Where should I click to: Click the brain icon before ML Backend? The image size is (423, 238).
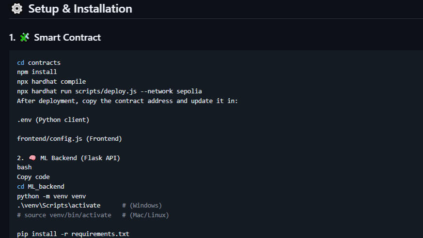[31, 158]
